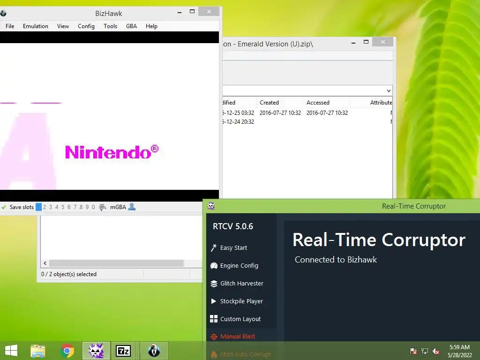Expand the address bar dropdown in 7-Zip window
Screen dimensions: 480x360
pyautogui.click(x=389, y=90)
